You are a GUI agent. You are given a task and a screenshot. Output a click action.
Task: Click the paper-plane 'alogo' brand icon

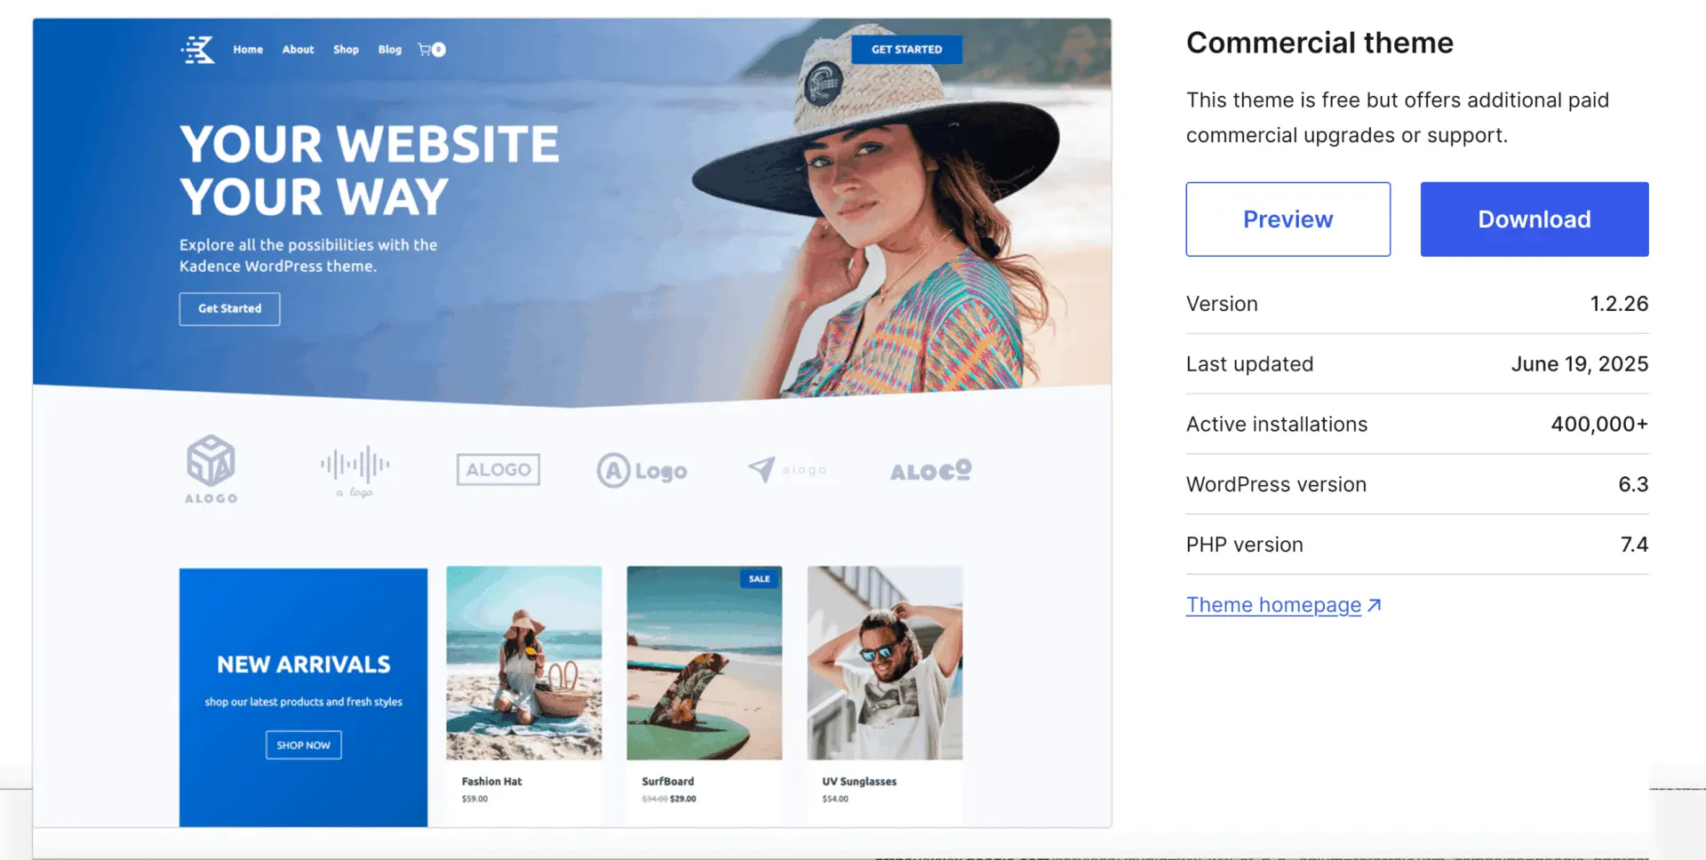787,469
